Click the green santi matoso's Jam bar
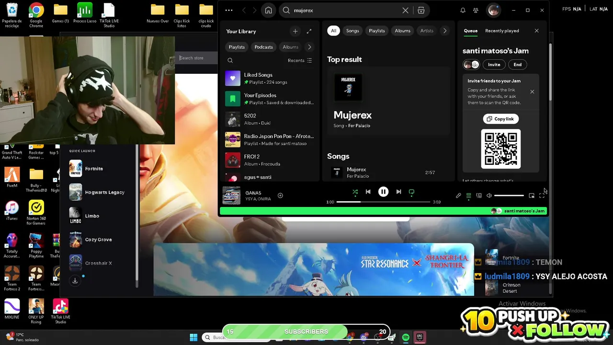Image resolution: width=613 pixels, height=345 pixels. pos(383,211)
